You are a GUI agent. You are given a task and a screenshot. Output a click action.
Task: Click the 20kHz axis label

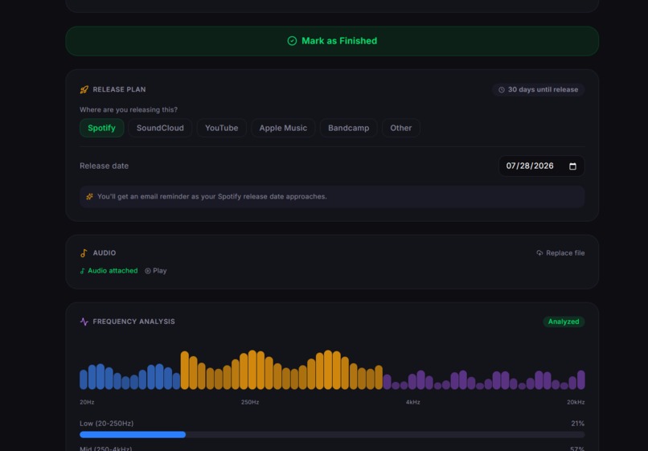[x=576, y=402]
